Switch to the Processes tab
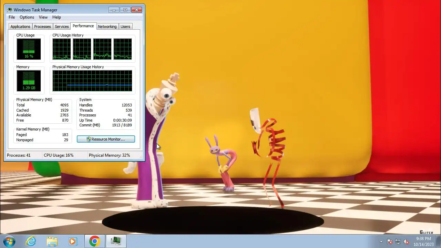 coord(42,27)
